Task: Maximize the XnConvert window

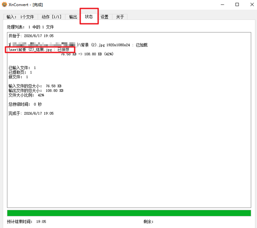Action: click(237, 5)
